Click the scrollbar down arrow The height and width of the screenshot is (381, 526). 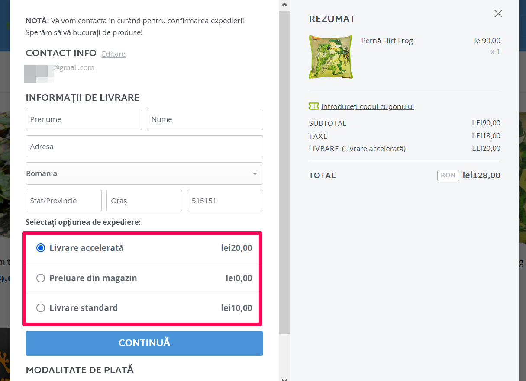pyautogui.click(x=284, y=379)
